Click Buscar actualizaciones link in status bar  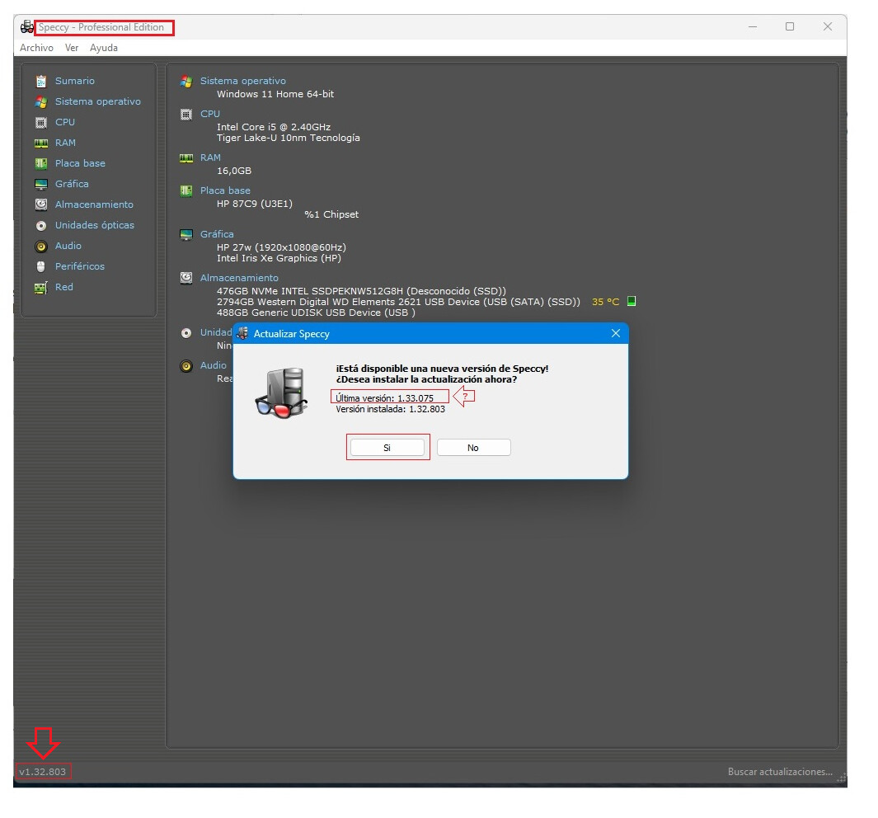click(x=779, y=772)
